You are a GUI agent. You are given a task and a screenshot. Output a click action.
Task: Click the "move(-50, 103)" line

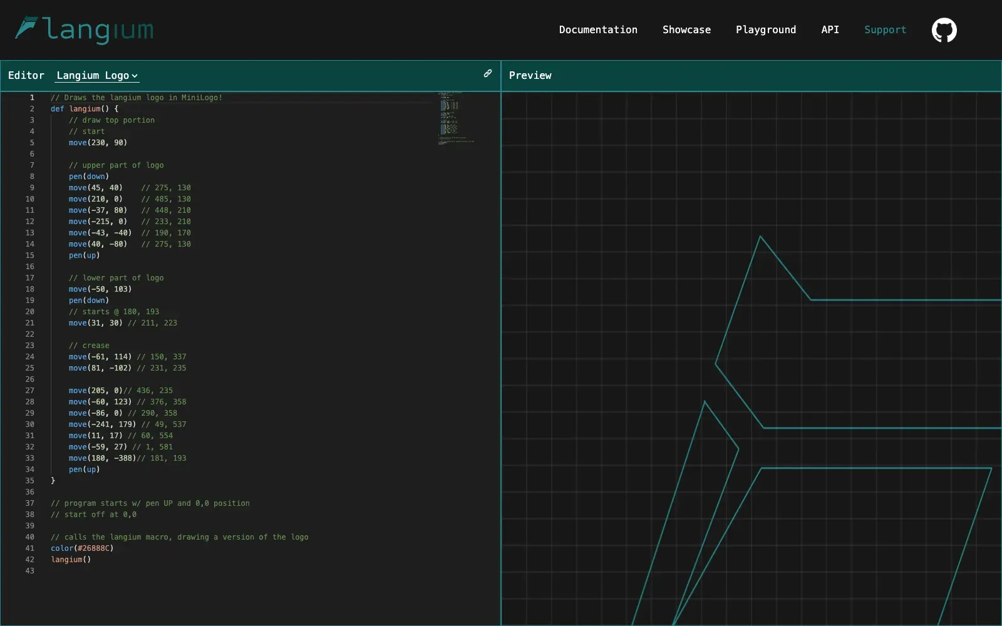pos(100,289)
